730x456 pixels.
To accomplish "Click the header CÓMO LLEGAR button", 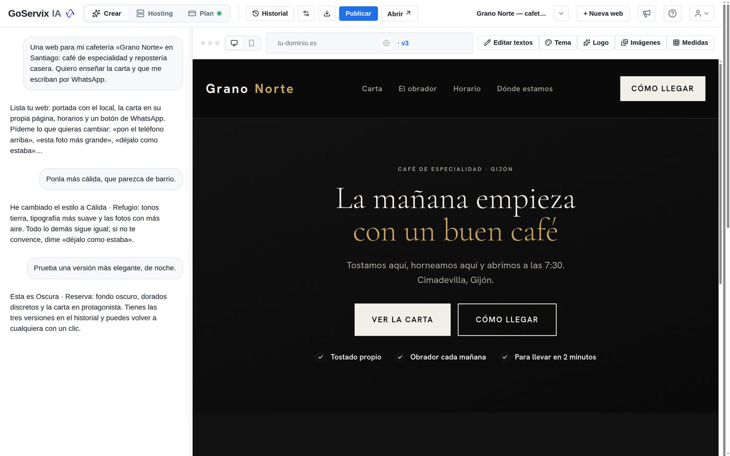I will pyautogui.click(x=662, y=89).
